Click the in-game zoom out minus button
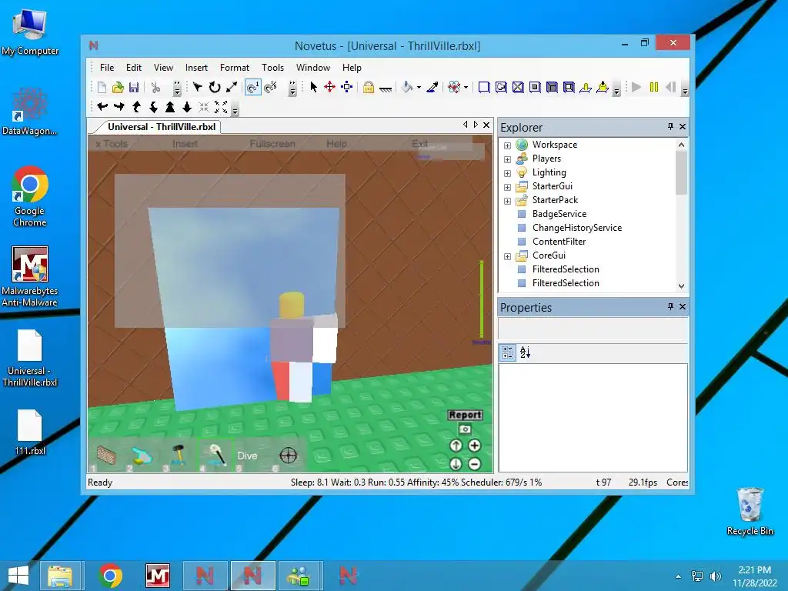 click(x=474, y=463)
